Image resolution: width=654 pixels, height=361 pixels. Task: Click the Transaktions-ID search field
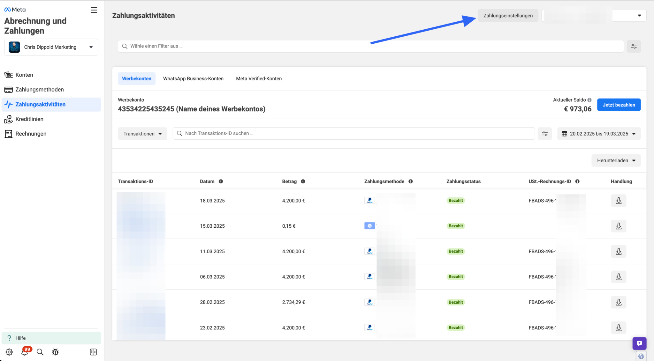pyautogui.click(x=354, y=134)
